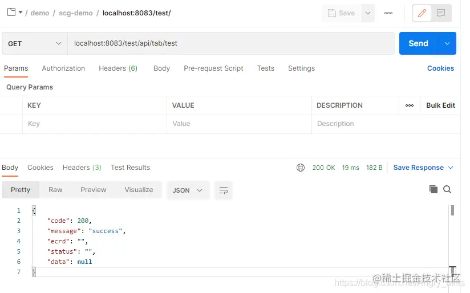Click Save Response
The image size is (470, 293).
click(419, 168)
